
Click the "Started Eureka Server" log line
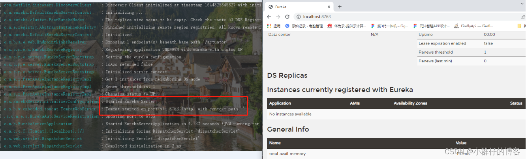[x=130, y=101]
